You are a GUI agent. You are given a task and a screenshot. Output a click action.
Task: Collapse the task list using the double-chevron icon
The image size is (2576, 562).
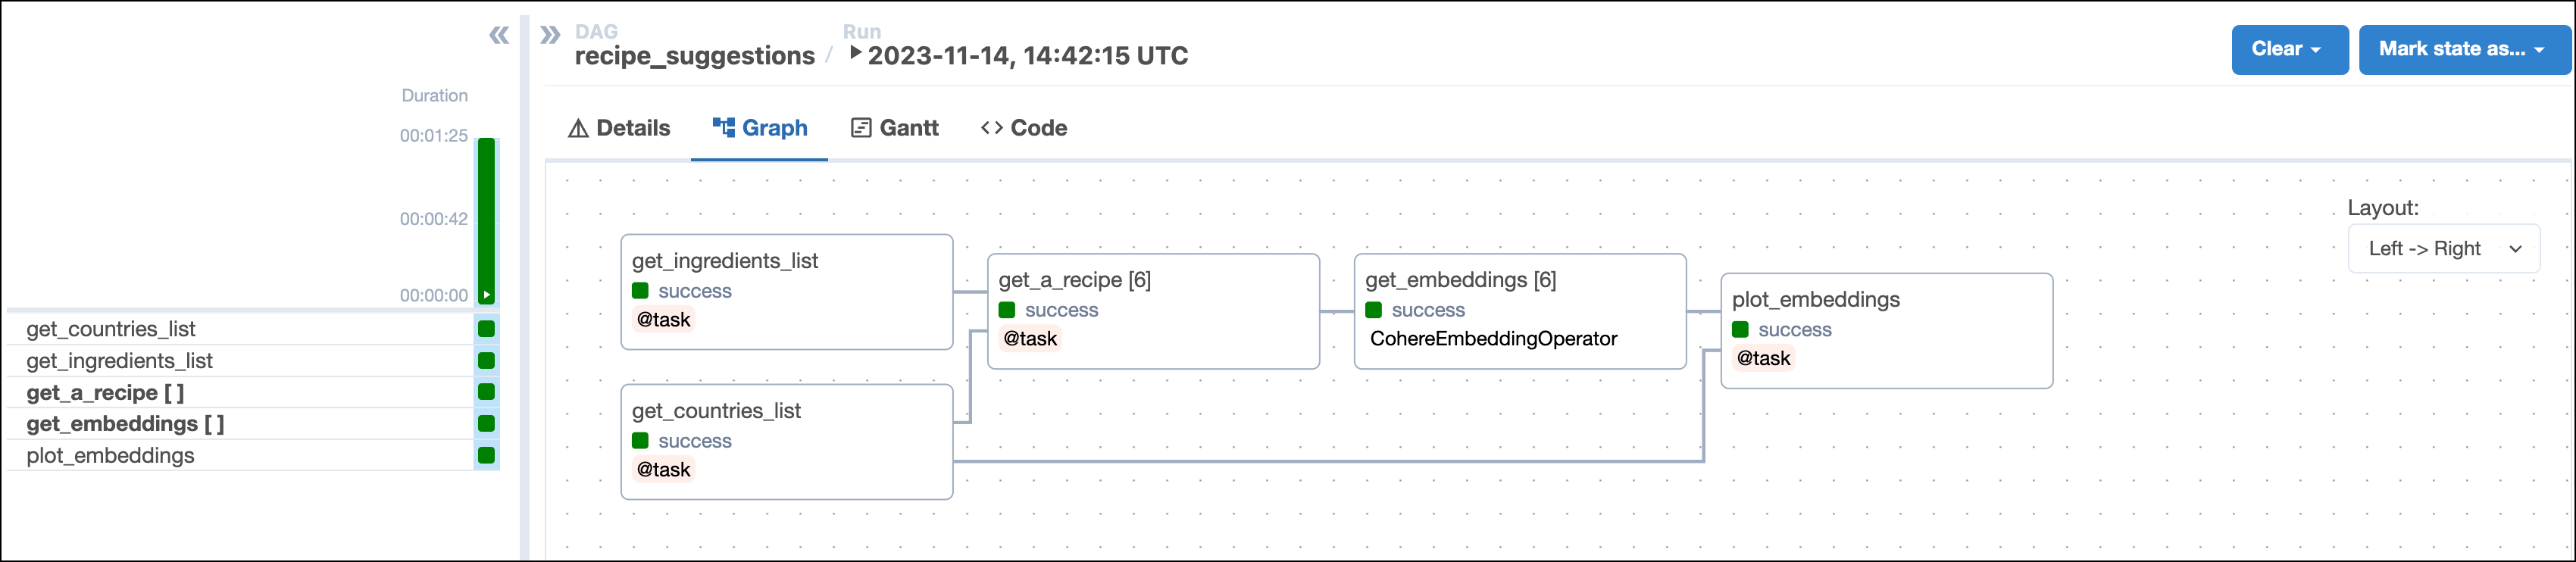pos(499,34)
